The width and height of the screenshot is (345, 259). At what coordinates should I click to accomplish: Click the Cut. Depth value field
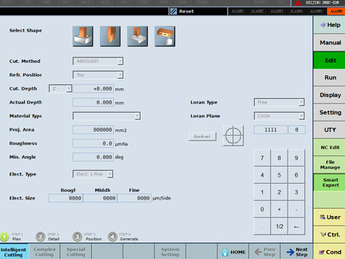click(93, 88)
